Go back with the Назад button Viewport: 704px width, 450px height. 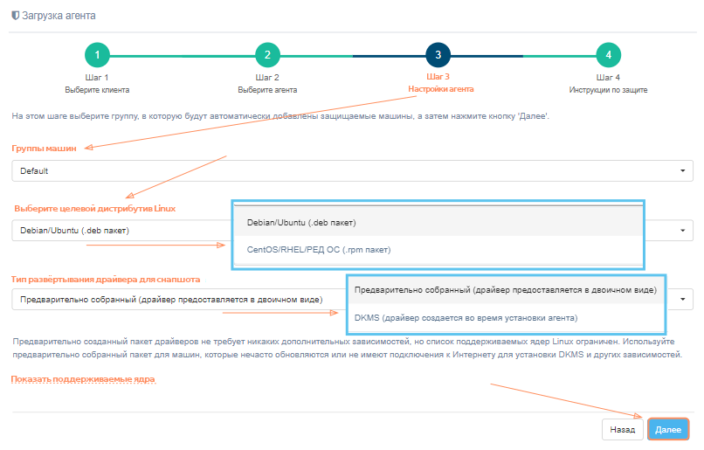coord(622,430)
